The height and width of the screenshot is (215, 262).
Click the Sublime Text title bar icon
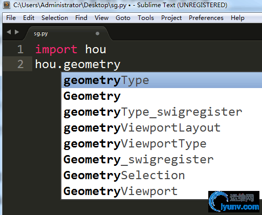(x=7, y=5)
